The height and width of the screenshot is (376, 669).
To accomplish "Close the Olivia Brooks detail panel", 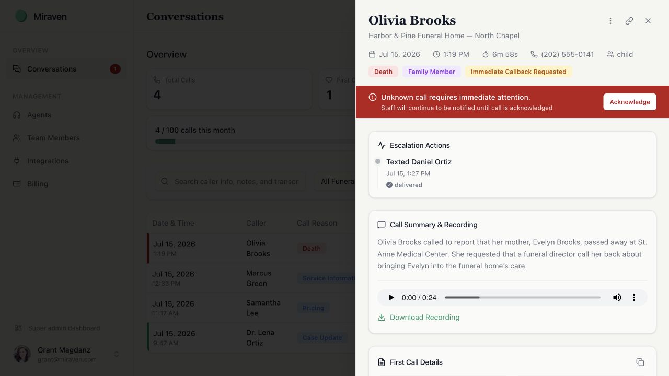I will (x=648, y=21).
